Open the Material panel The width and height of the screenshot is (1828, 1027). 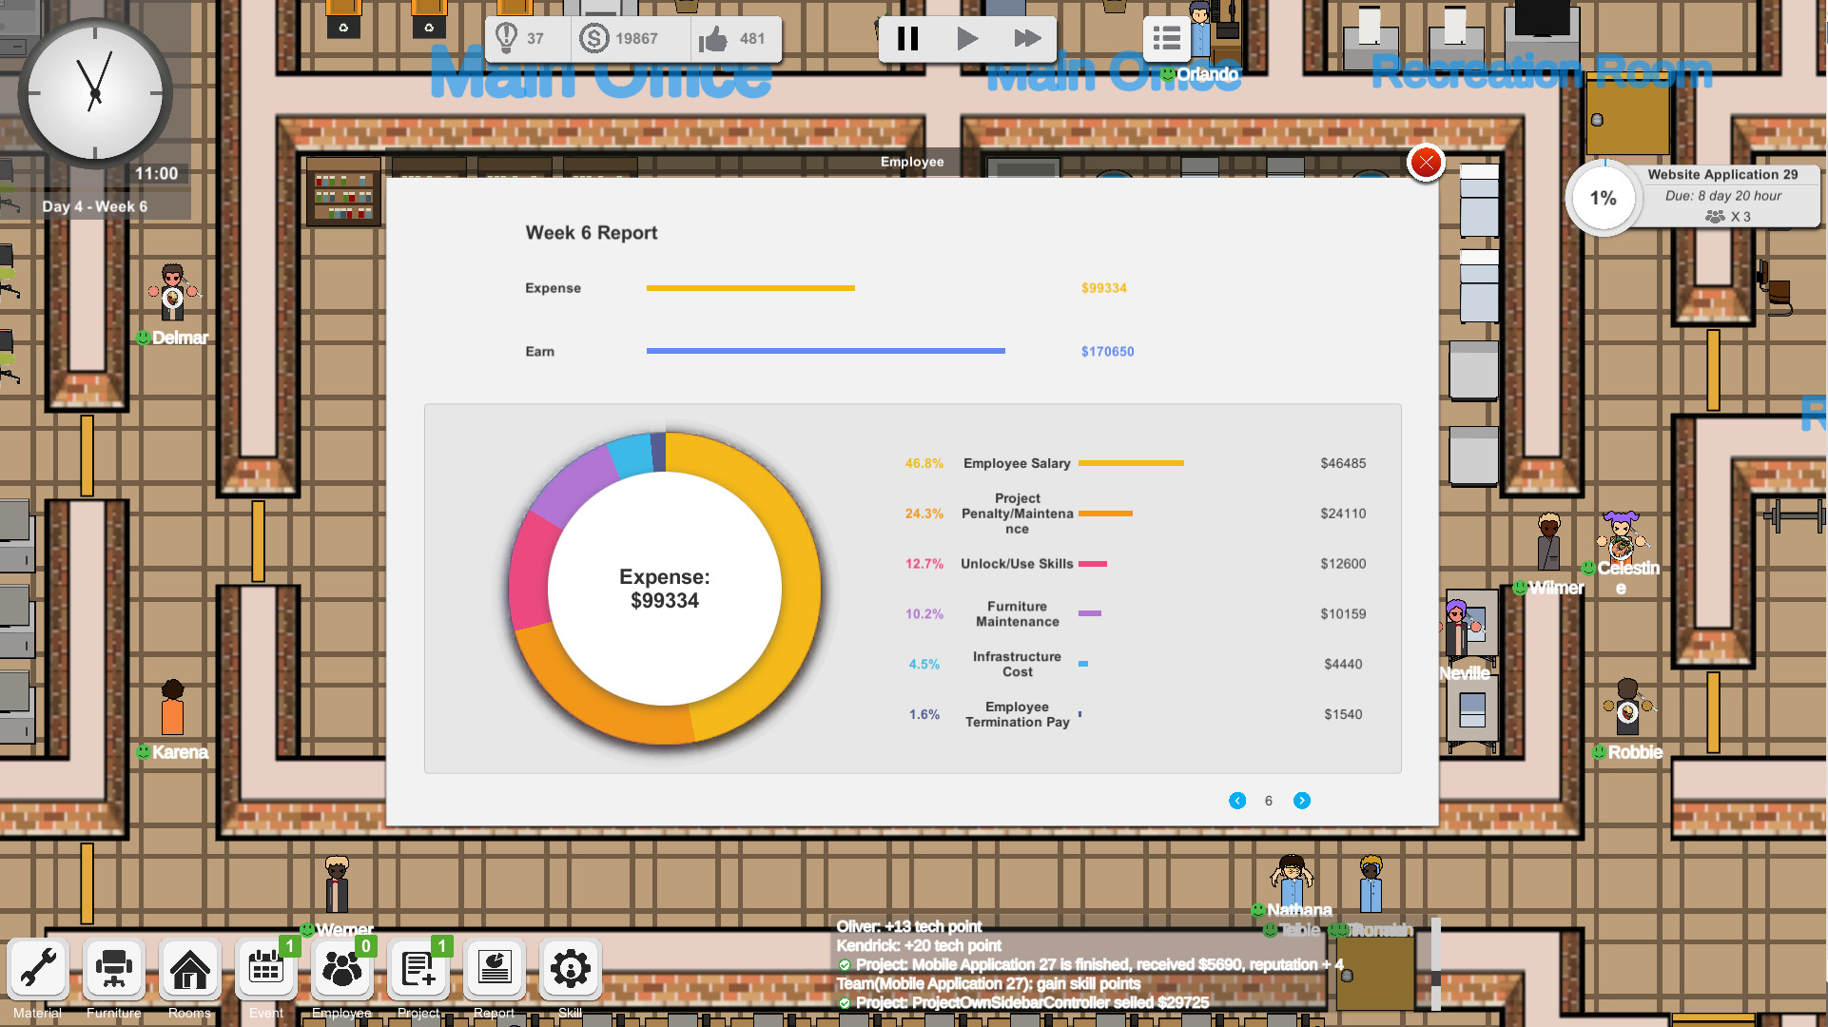[x=37, y=970]
